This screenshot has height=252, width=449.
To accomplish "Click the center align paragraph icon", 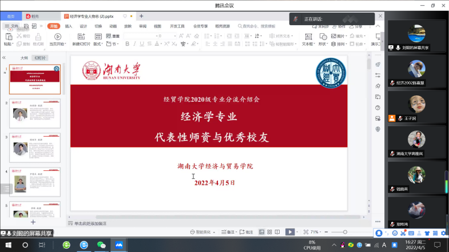I will pos(215,44).
